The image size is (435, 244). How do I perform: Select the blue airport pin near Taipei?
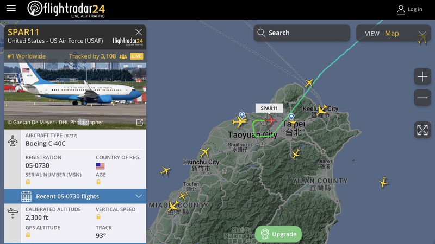click(291, 116)
